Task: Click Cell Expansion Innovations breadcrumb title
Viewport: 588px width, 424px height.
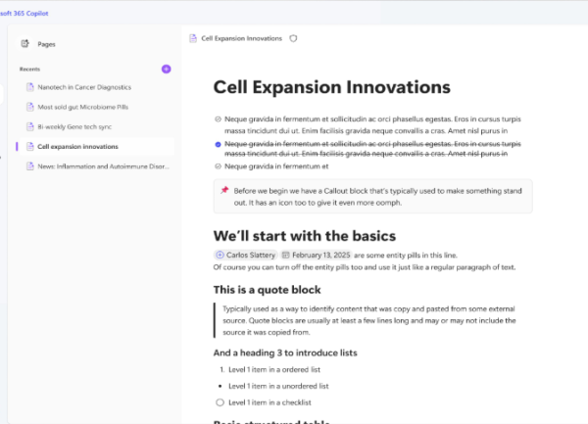Action: (241, 38)
